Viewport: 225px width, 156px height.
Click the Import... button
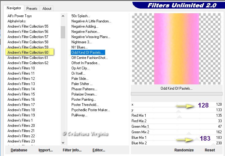click(x=46, y=150)
